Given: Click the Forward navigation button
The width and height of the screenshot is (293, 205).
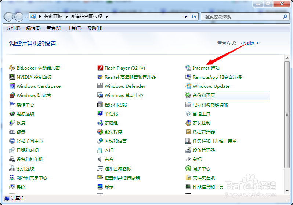Looking at the screenshot, I should click(19, 17).
